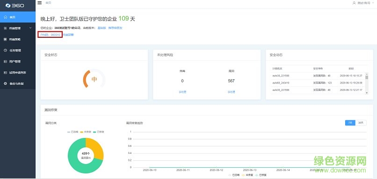Toggle 已忽略 legend below trend chart
Viewport: 377px width, 179px height.
pyautogui.click(x=234, y=175)
